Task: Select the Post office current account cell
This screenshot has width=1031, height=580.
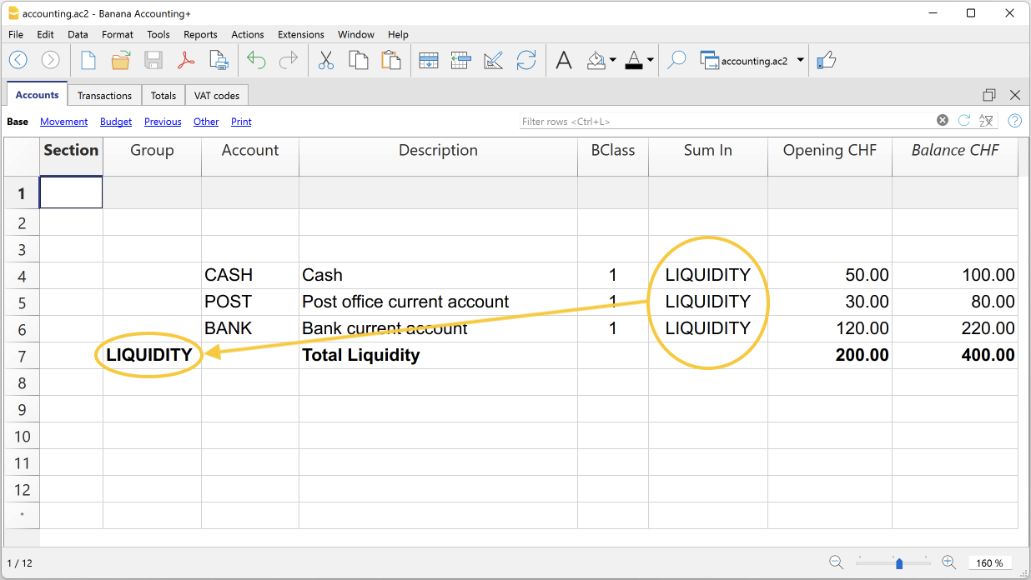Action: click(x=438, y=302)
